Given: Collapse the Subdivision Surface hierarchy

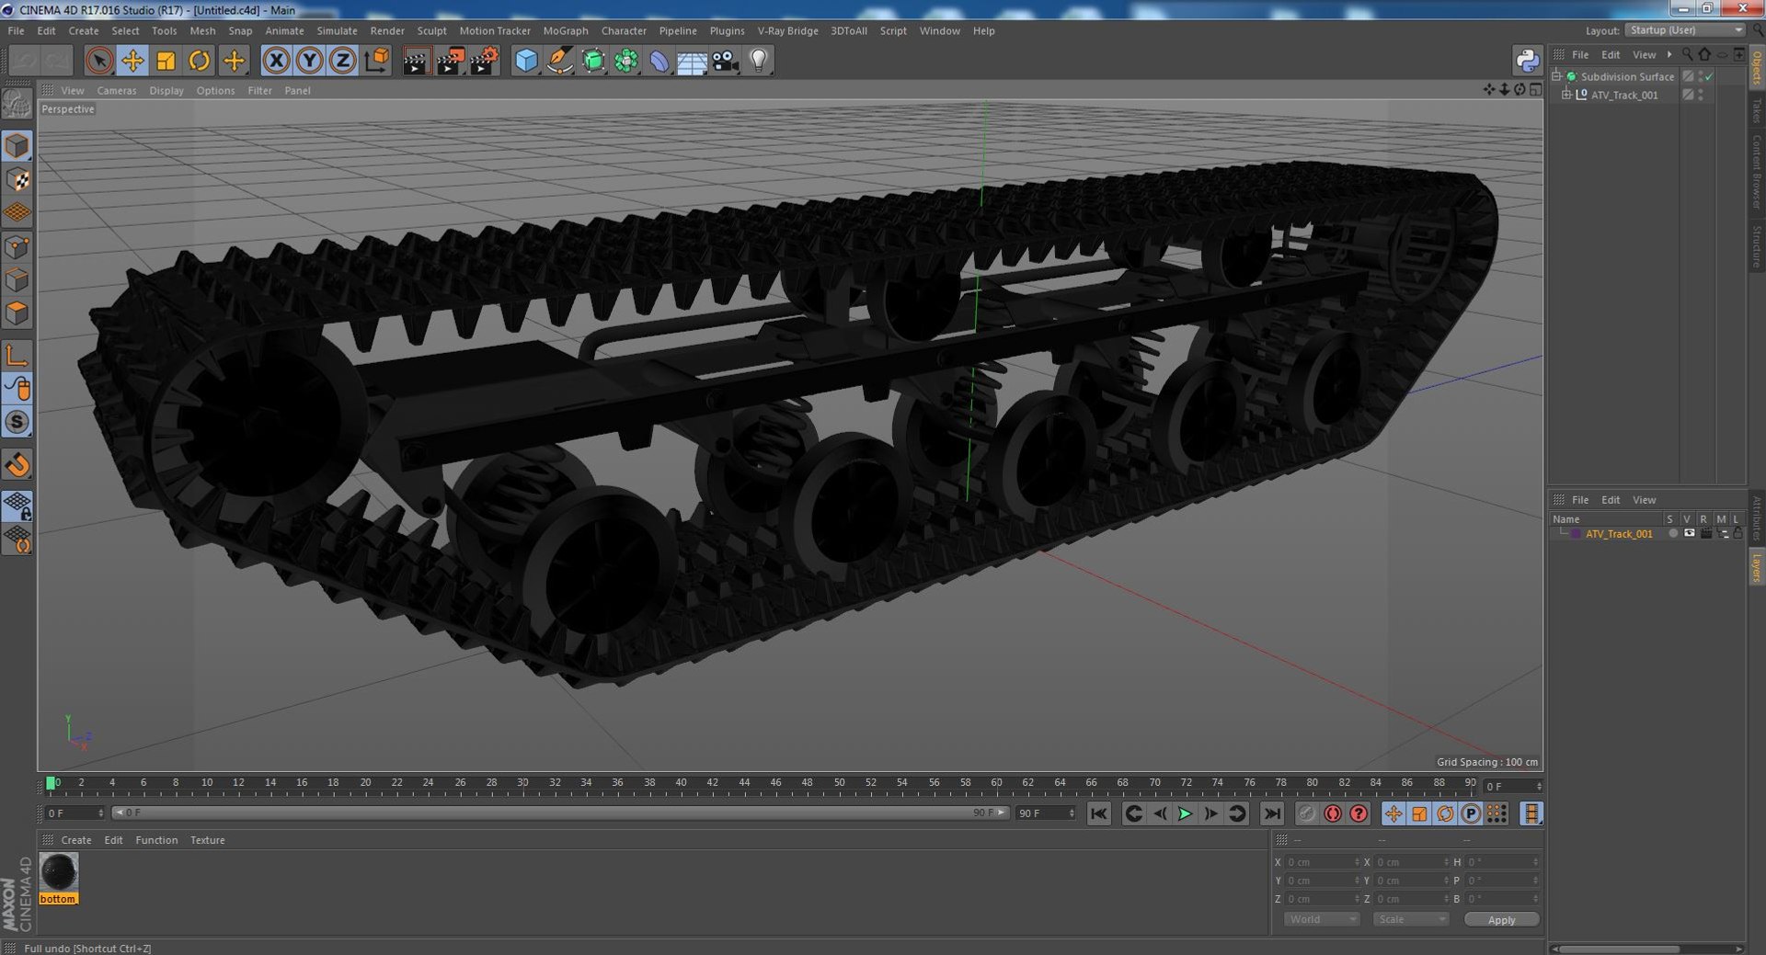Looking at the screenshot, I should 1556,77.
